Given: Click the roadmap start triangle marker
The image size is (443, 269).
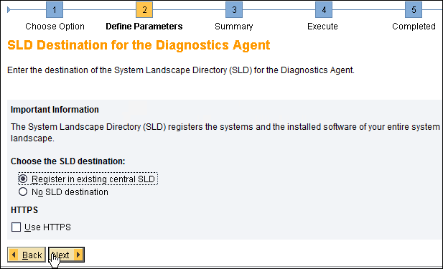Looking at the screenshot, I should coord(9,10).
